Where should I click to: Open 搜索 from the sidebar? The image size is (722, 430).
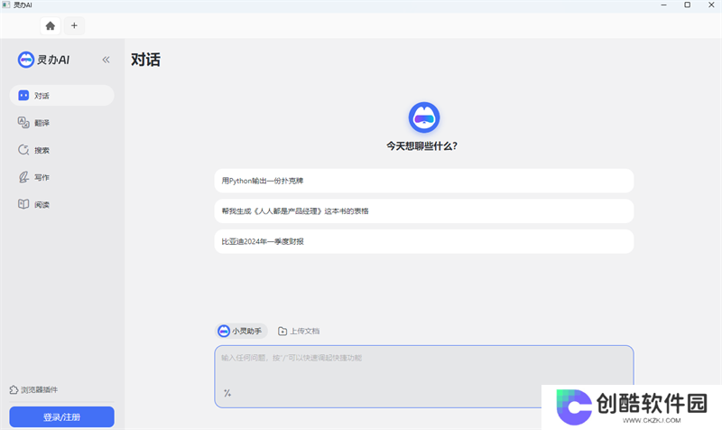pos(61,150)
